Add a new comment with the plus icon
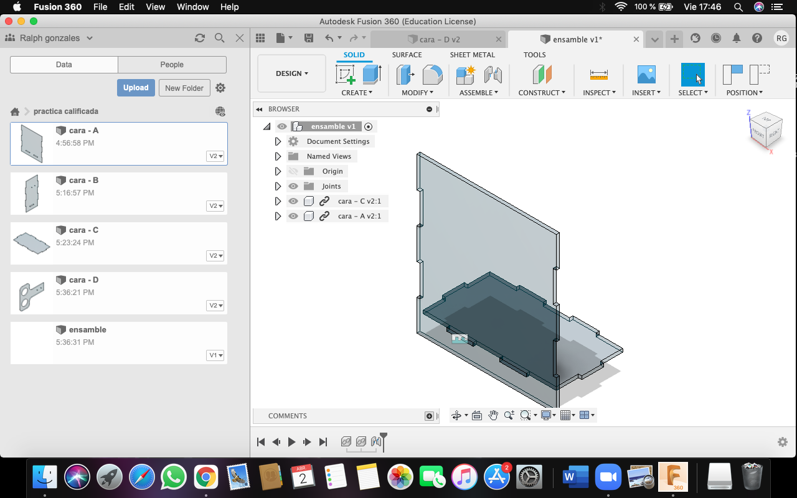 coord(429,416)
